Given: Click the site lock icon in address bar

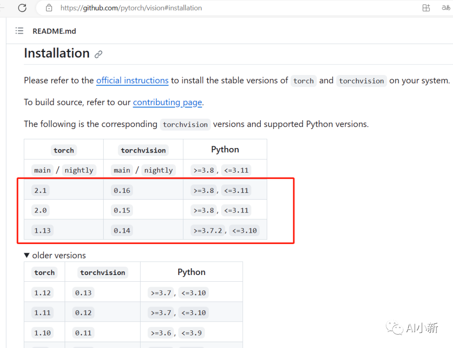Looking at the screenshot, I should [x=49, y=8].
